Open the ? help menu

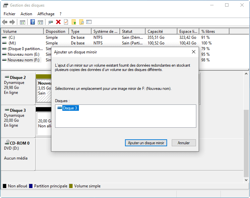coord(61,14)
